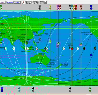Select the ruler measure tool icon
Screen dimensions: 98x95
coord(38,2)
